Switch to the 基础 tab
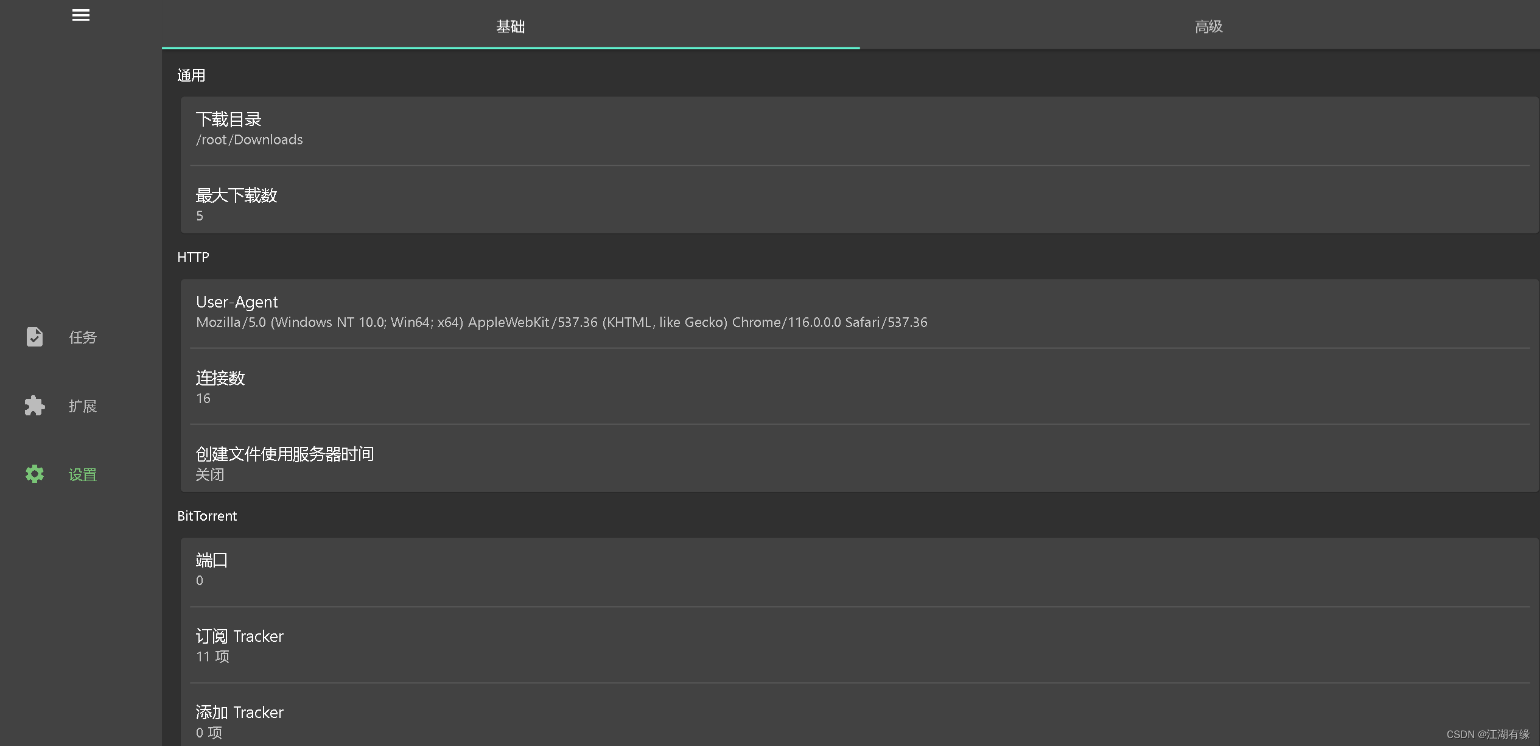The height and width of the screenshot is (746, 1540). point(510,26)
